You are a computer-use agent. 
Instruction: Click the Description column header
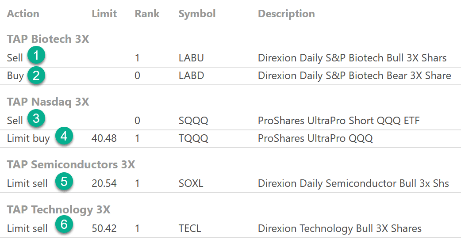pyautogui.click(x=286, y=14)
